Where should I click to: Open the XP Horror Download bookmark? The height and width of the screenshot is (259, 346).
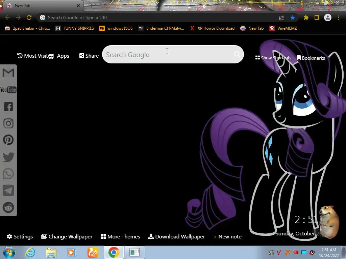[213, 28]
